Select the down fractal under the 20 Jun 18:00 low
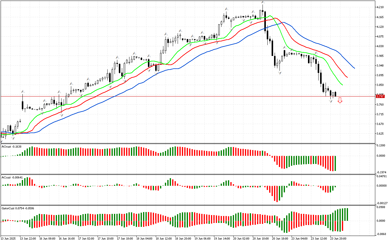Viewport: 388px width, 242px height. 280,73
